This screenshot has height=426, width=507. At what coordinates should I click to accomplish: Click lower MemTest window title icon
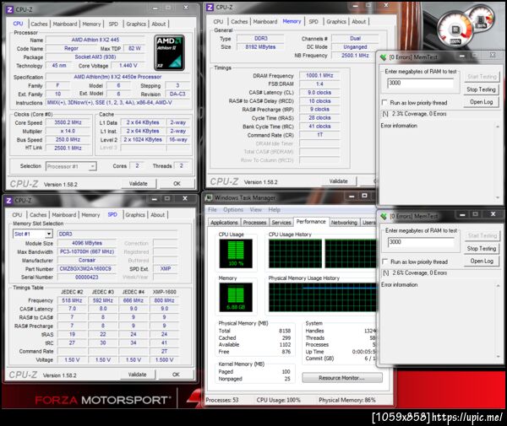tap(384, 216)
